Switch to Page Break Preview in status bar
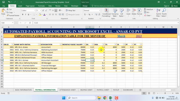 pyautogui.click(x=154, y=93)
